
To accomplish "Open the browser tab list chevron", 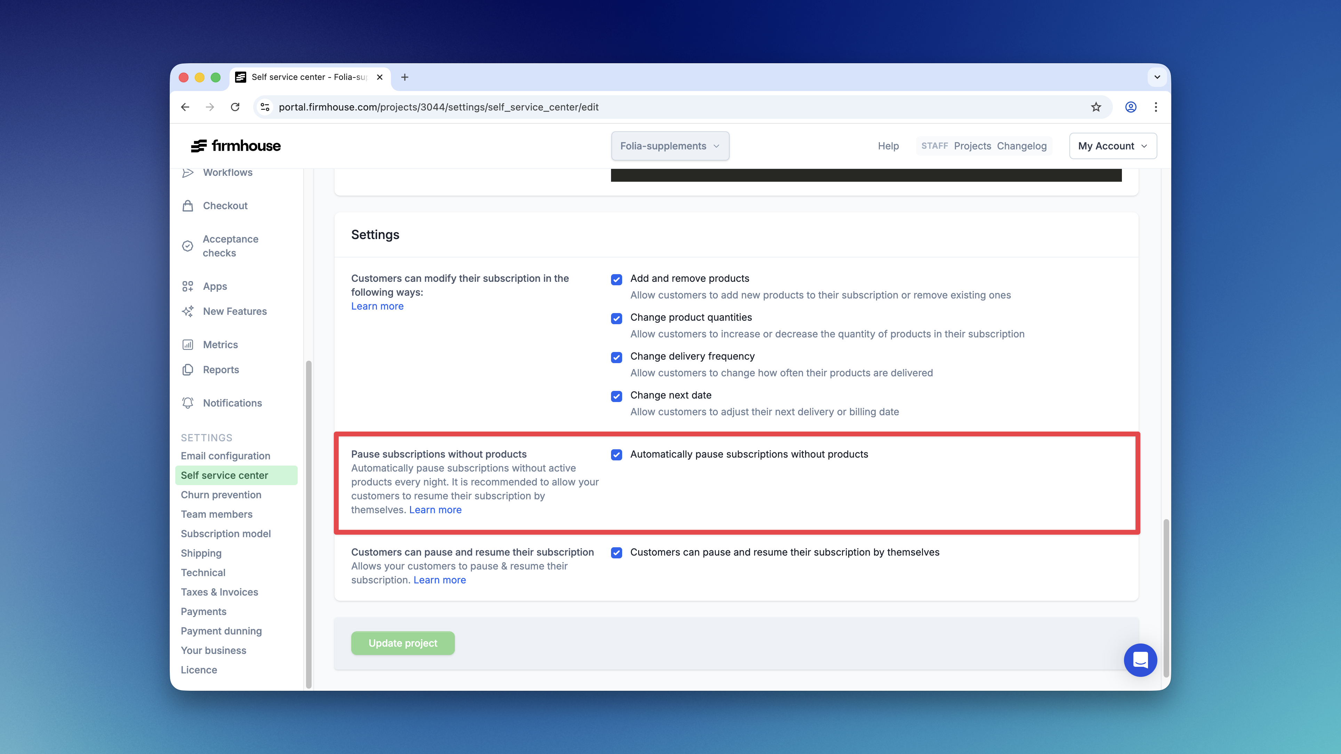I will click(1157, 77).
